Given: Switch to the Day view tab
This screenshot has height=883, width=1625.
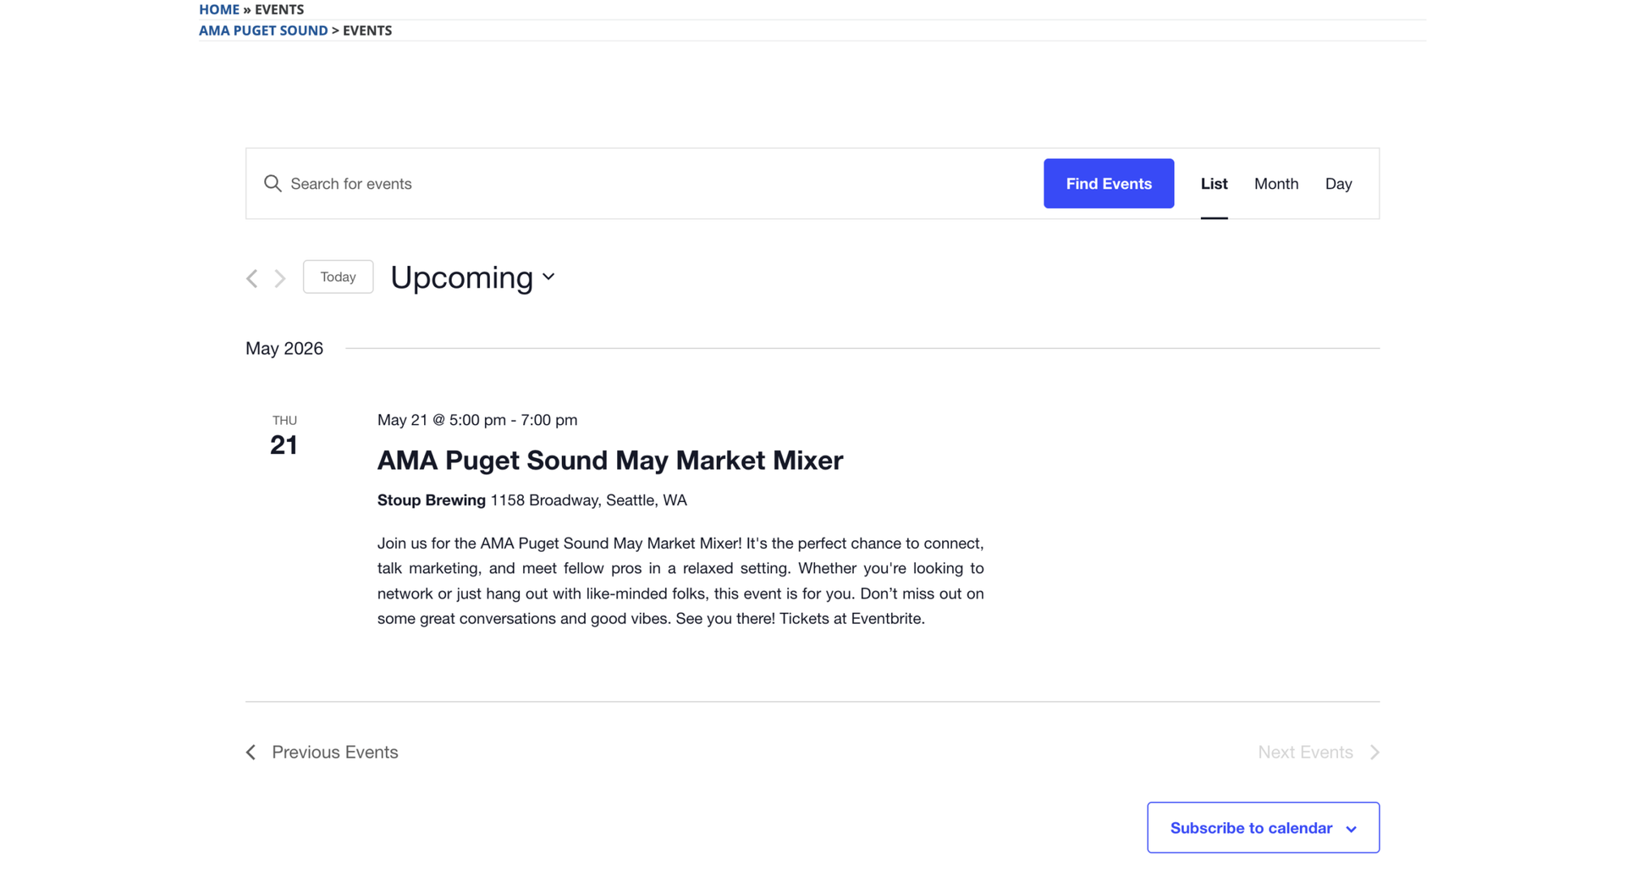Looking at the screenshot, I should (x=1338, y=184).
